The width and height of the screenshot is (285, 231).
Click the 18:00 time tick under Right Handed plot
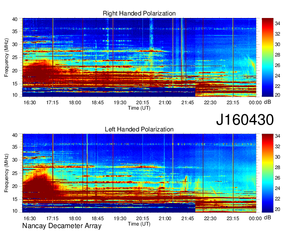point(75,103)
